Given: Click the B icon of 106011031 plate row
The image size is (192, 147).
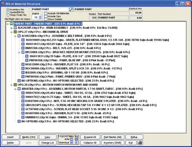Looking at the screenshot, I should [27, 56].
